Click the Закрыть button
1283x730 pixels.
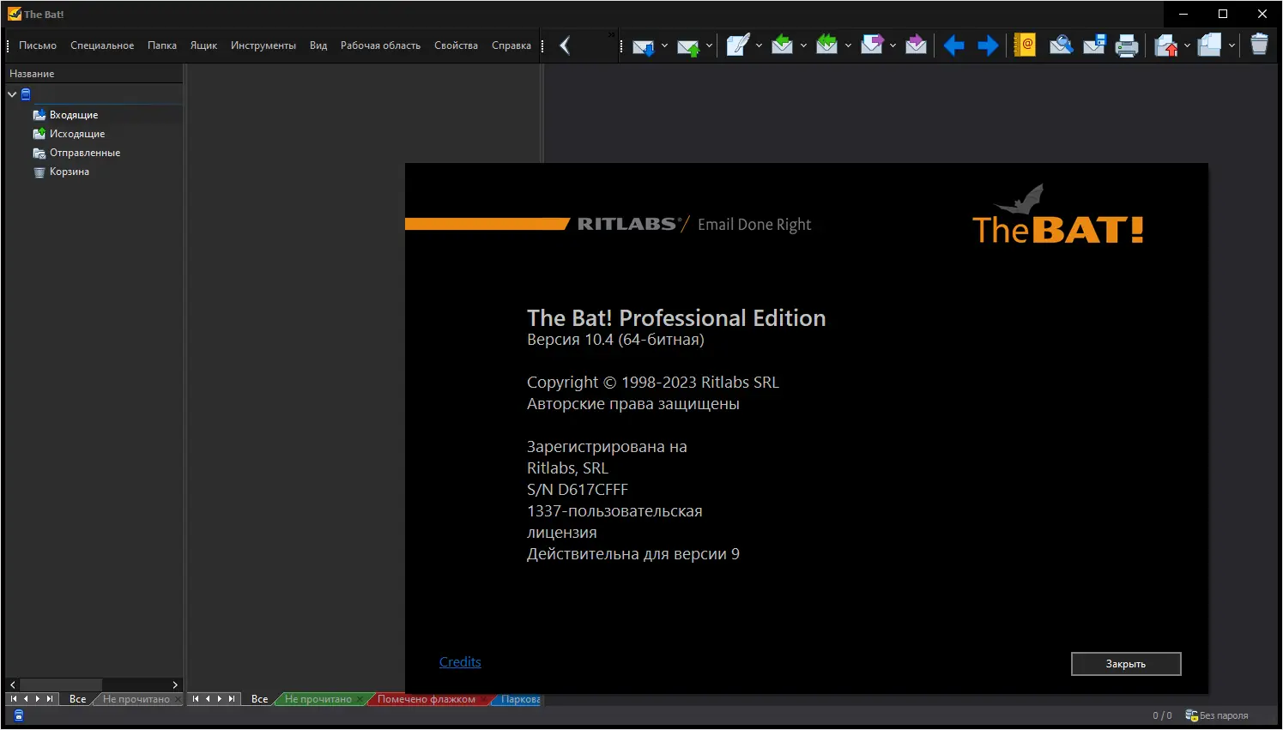1126,664
